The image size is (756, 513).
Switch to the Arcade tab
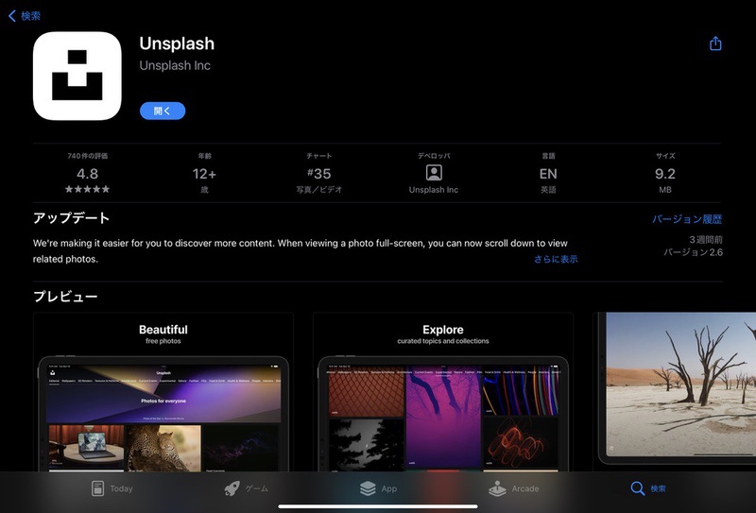[x=513, y=488]
